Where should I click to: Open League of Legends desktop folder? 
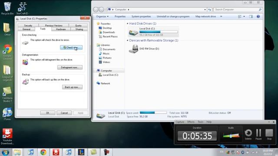tap(7, 73)
